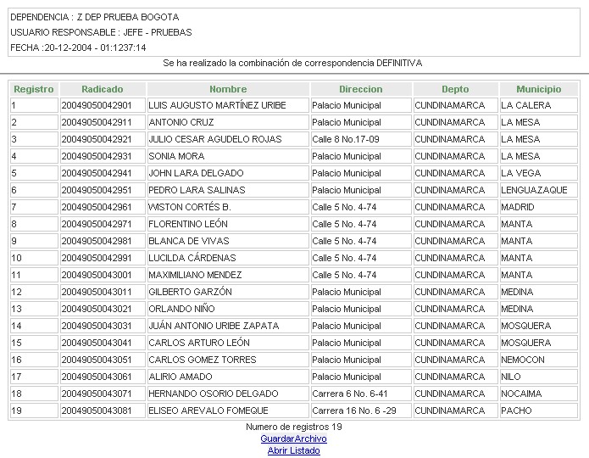This screenshot has height=458, width=589.
Task: Select radicado 20049050042951 cell
Action: coord(103,190)
